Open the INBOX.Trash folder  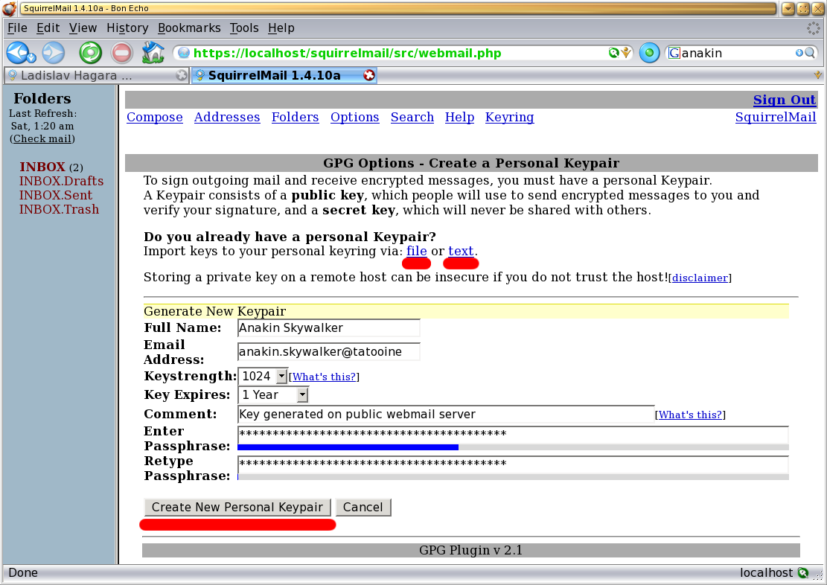coord(59,209)
